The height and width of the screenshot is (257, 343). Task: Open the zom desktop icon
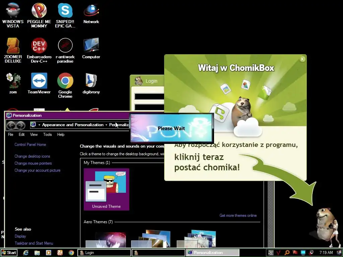[x=13, y=83]
